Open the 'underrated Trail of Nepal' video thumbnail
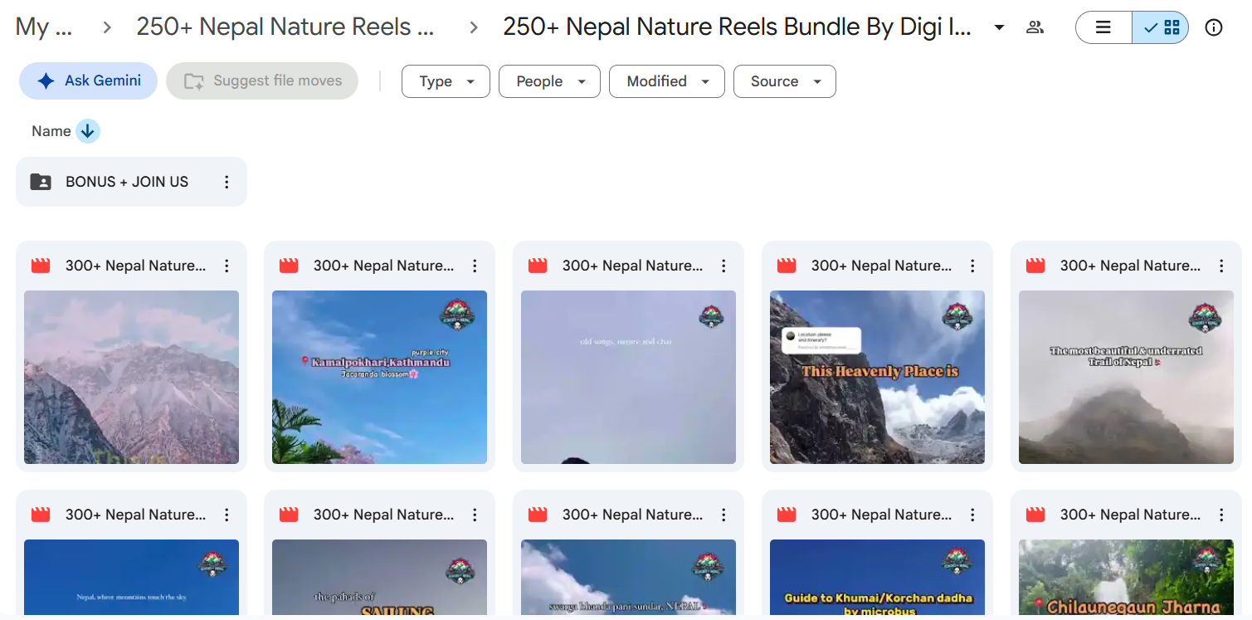This screenshot has height=620, width=1252. tap(1126, 377)
